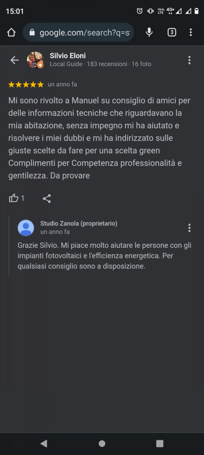Tap the Android recent apps square

(x=160, y=443)
